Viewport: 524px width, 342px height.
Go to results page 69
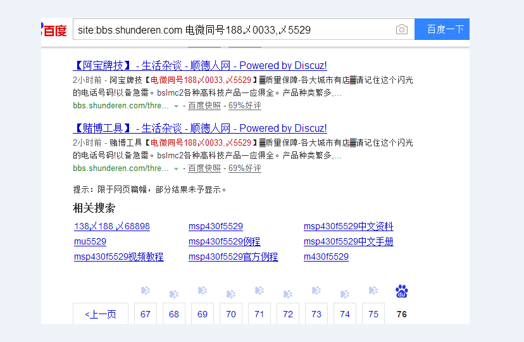point(202,314)
